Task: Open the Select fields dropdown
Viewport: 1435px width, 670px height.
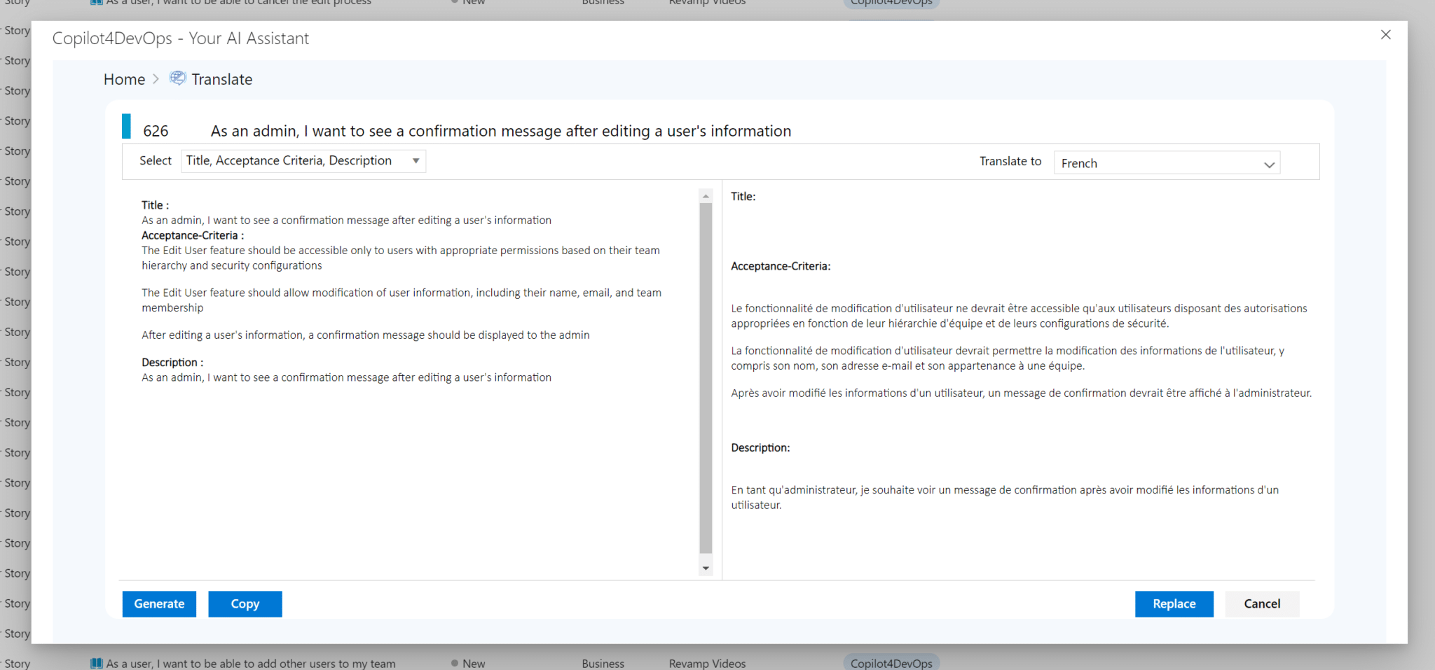Action: click(303, 160)
